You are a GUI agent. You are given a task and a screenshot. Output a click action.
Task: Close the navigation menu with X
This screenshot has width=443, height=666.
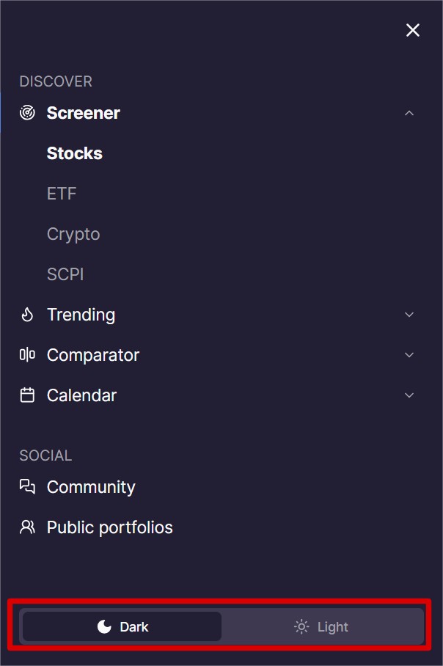pyautogui.click(x=413, y=30)
